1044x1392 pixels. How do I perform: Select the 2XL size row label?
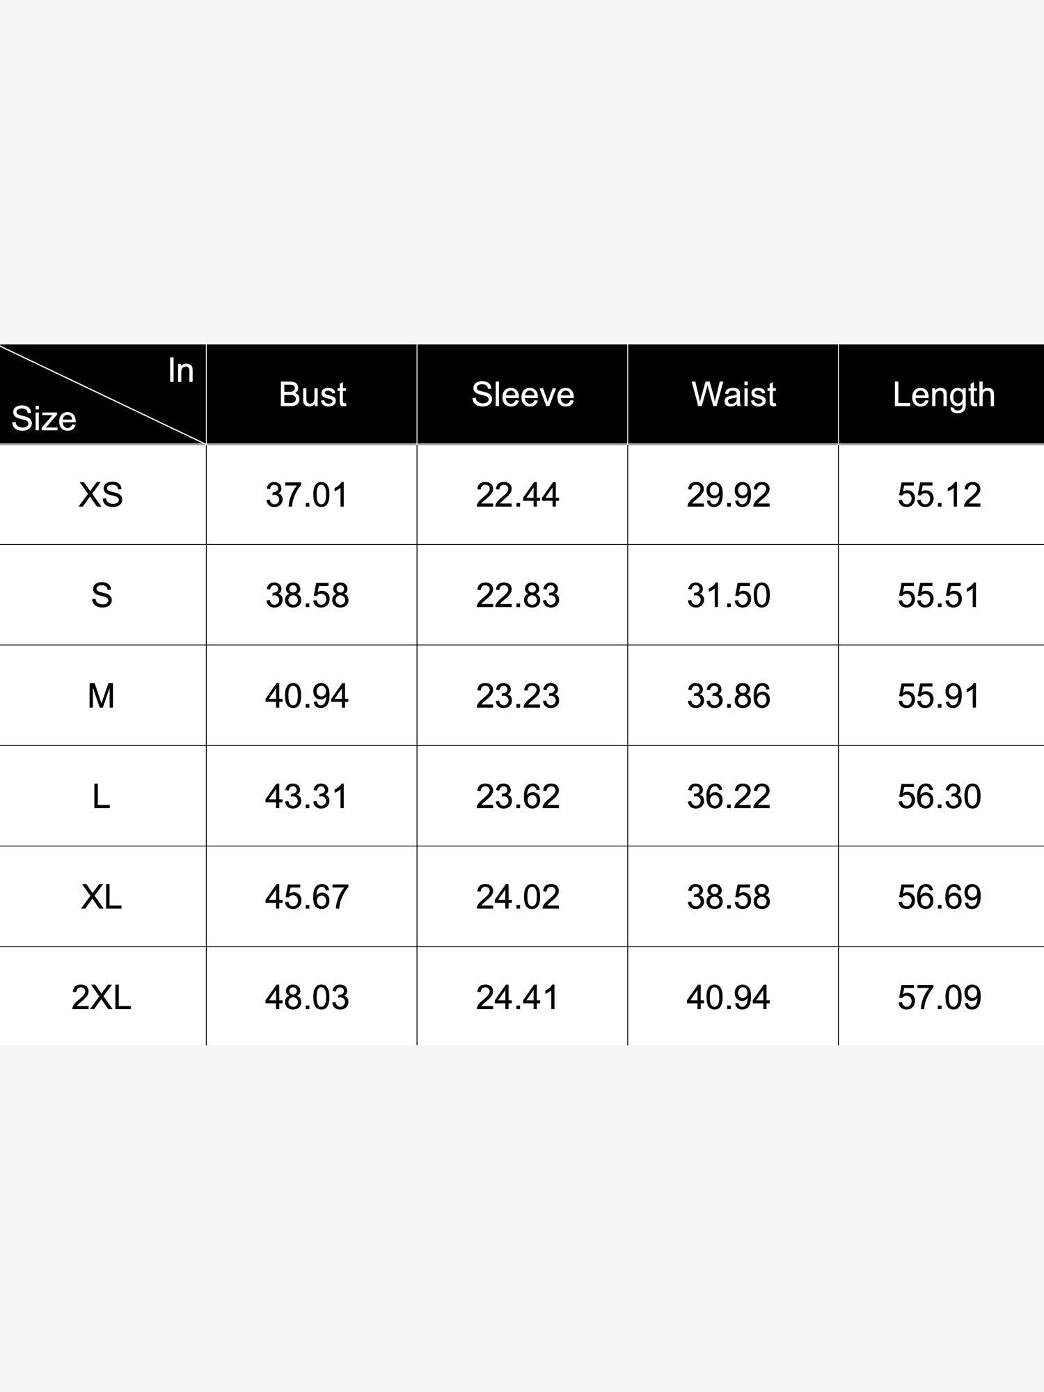click(101, 997)
